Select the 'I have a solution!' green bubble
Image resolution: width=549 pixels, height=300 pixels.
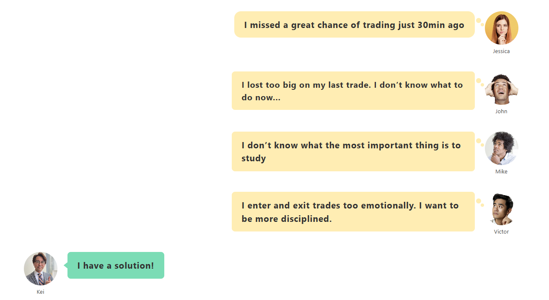[x=116, y=265]
